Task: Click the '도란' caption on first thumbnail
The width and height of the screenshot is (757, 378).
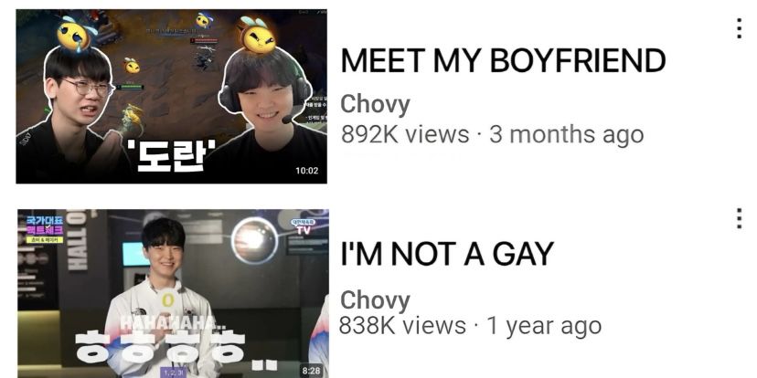Action: [x=168, y=156]
